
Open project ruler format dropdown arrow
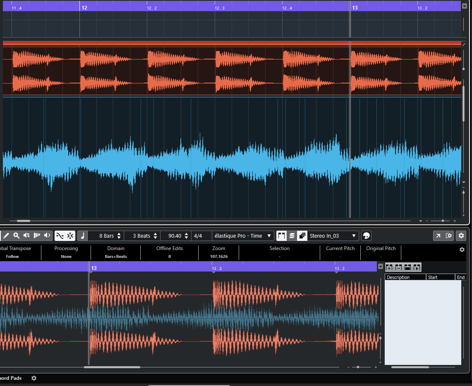point(465,6)
